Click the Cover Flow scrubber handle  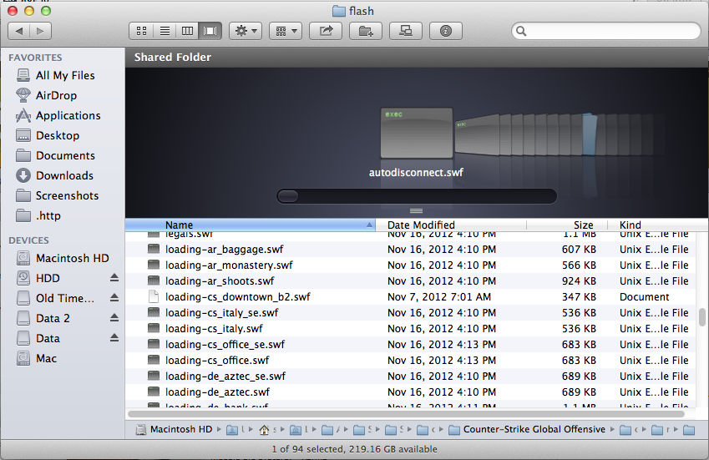(288, 196)
